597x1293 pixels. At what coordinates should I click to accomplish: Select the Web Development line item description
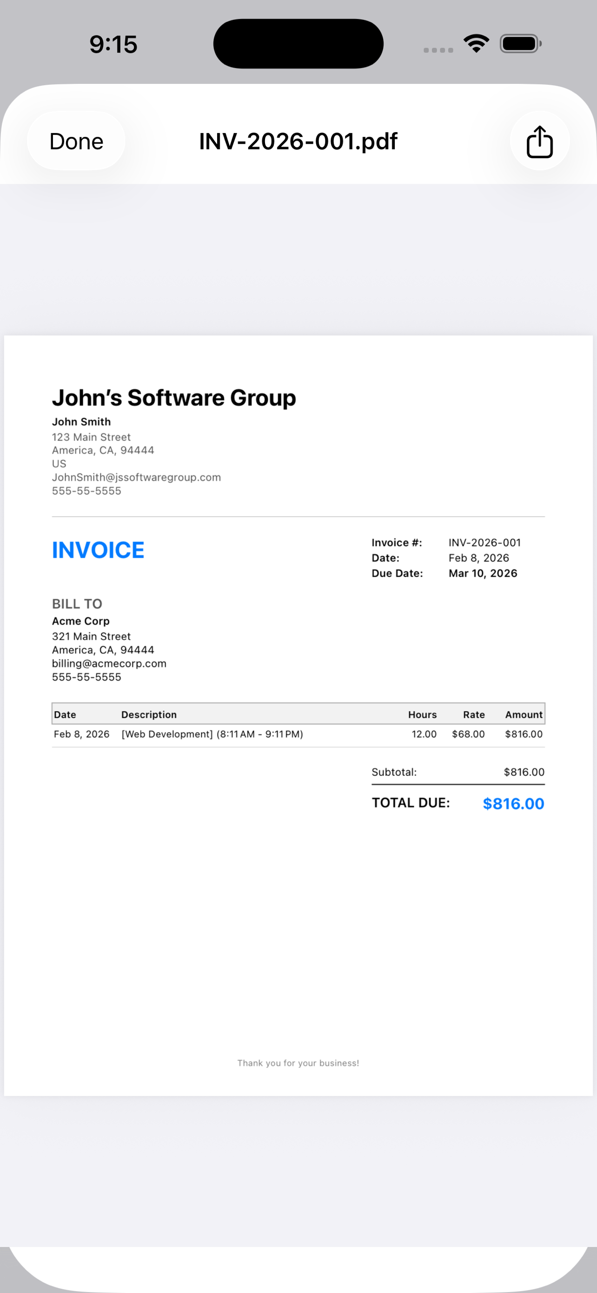coord(212,734)
